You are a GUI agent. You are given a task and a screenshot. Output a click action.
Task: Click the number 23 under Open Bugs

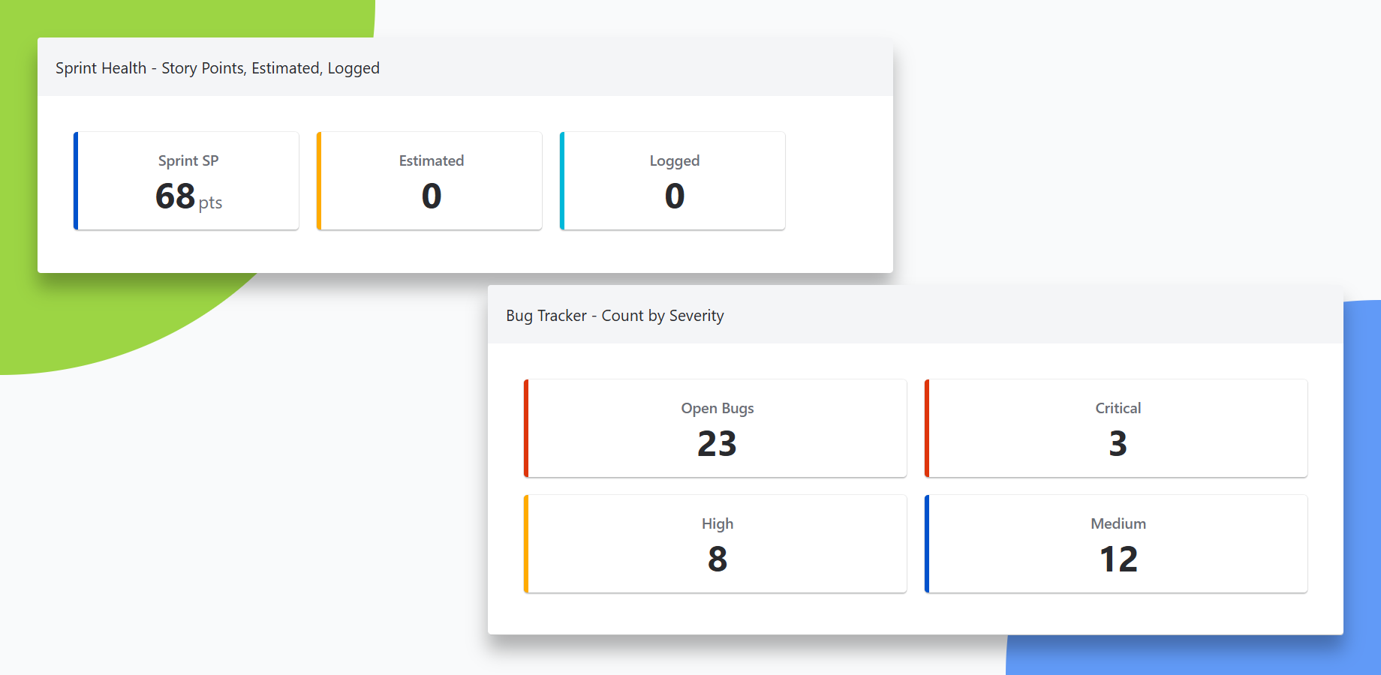click(x=717, y=444)
